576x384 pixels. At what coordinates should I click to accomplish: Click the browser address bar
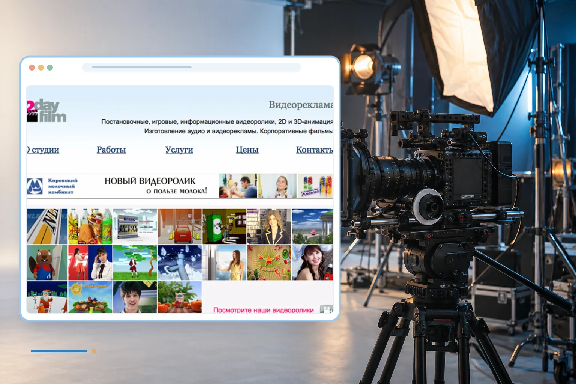click(x=191, y=67)
